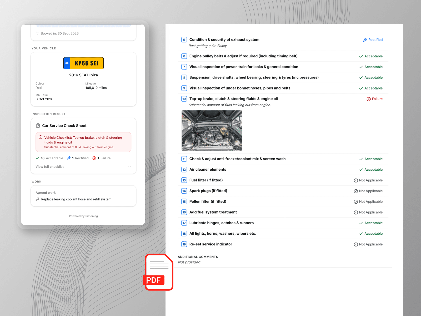
Task: Click the note 'Rust getting quite flakey'
Action: (x=208, y=46)
